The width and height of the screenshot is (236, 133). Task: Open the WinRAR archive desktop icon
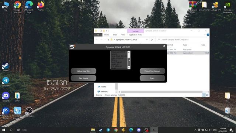(x=193, y=7)
